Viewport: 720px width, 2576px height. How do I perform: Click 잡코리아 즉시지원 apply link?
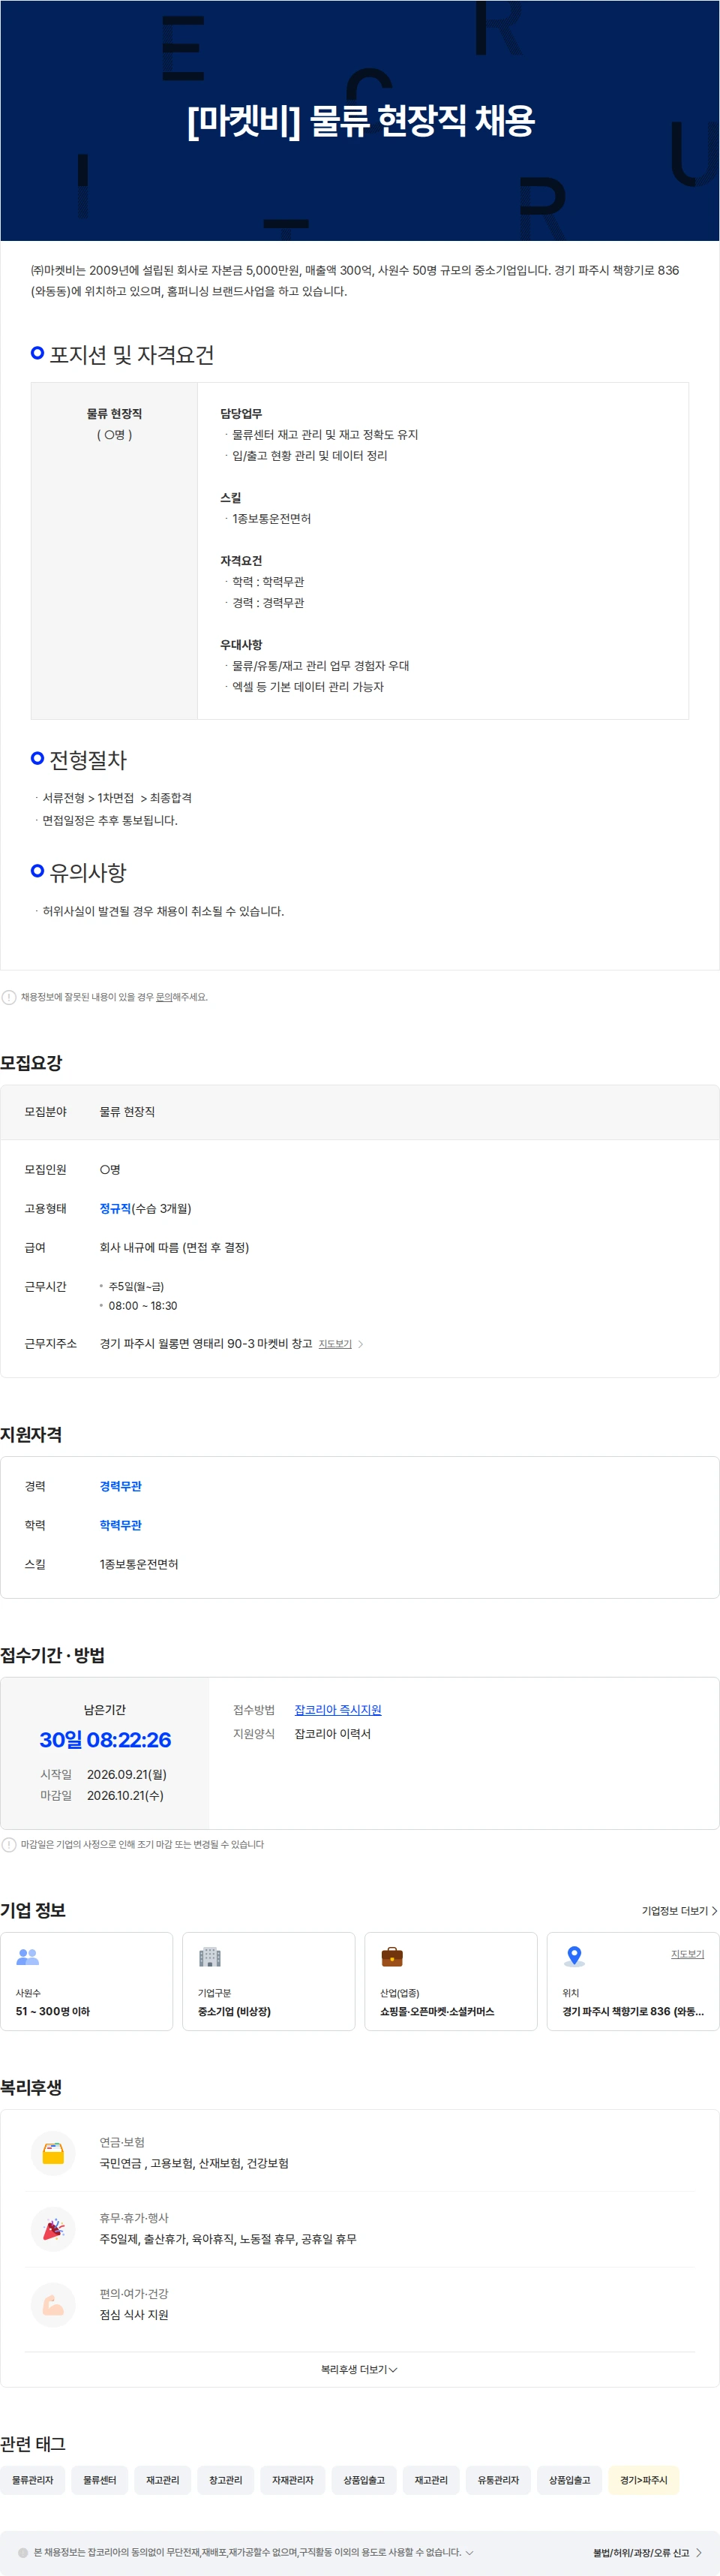pos(337,1710)
